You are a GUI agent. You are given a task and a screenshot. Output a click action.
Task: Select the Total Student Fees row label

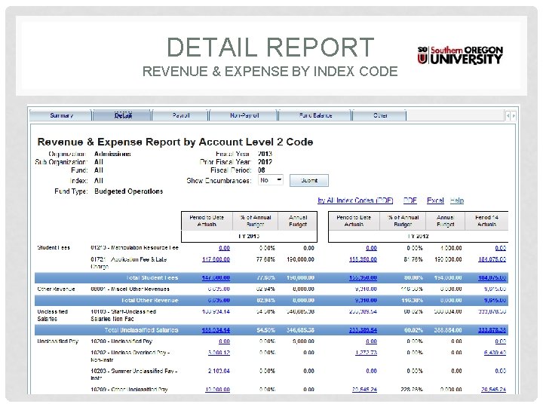tap(152, 277)
